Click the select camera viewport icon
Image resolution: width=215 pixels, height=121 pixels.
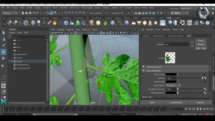pyautogui.click(x=53, y=33)
